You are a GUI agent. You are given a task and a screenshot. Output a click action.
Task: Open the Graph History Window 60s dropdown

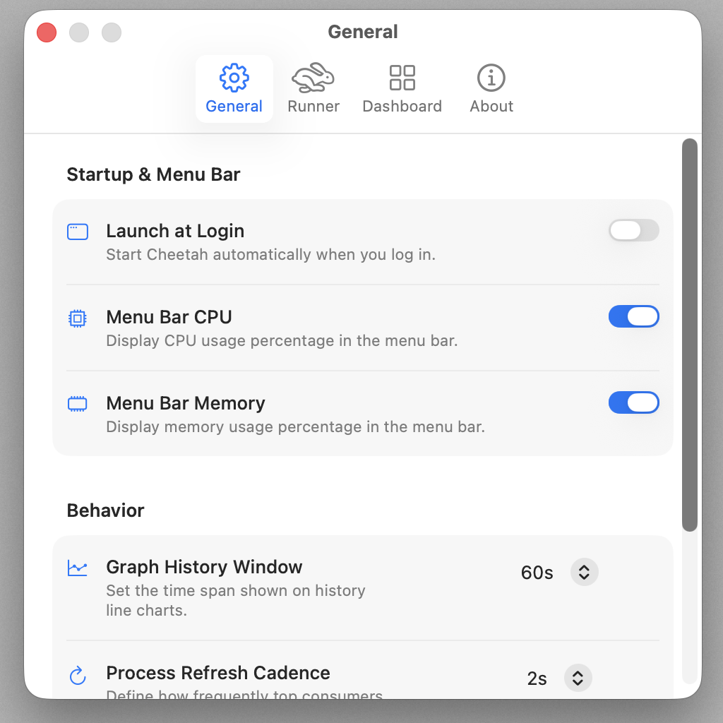[x=584, y=572]
